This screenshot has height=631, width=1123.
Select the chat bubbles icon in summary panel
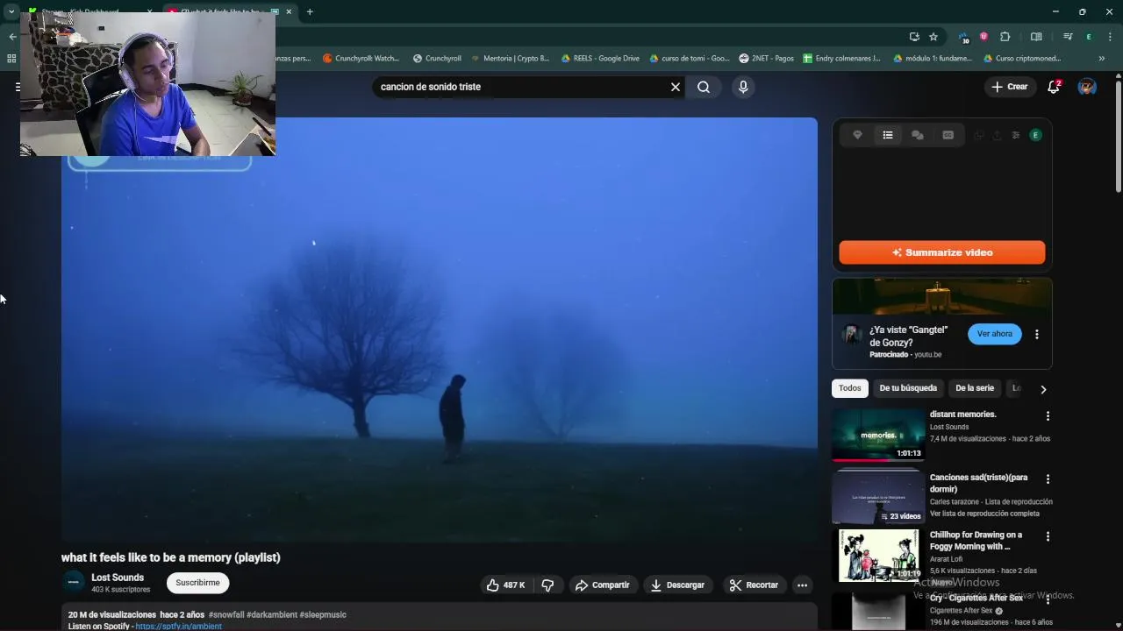pyautogui.click(x=918, y=135)
